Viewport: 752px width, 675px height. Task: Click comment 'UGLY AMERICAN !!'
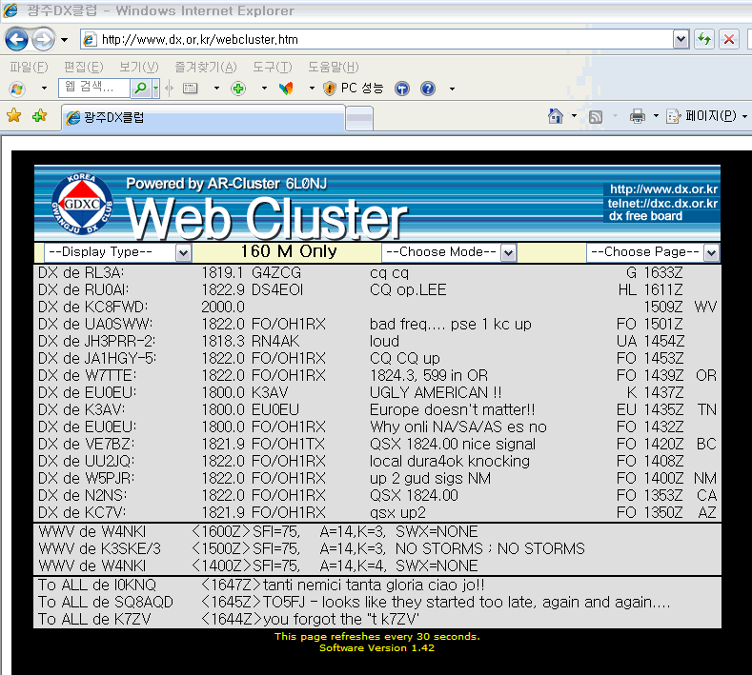(x=436, y=392)
